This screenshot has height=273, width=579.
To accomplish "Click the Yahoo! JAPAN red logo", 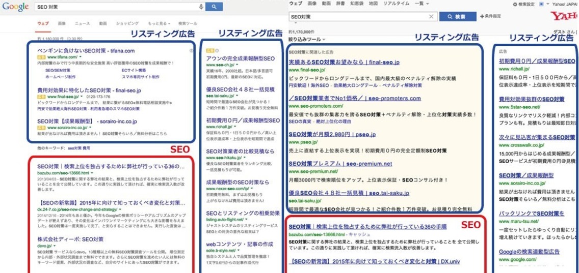I will 565,16.
